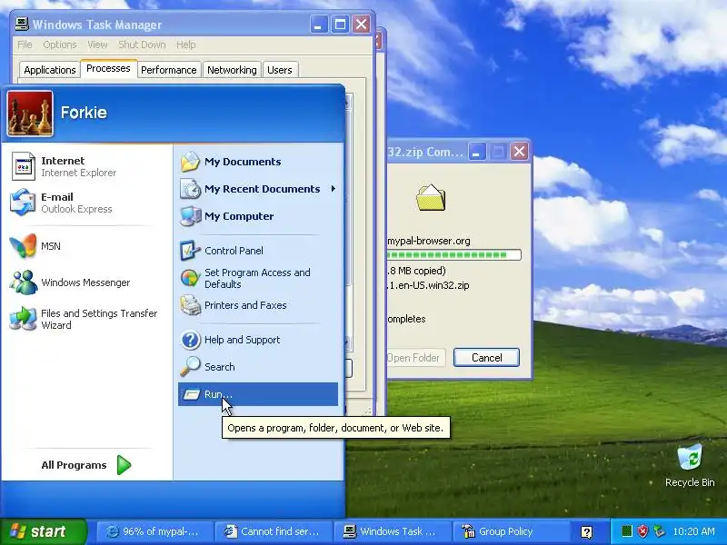Image resolution: width=727 pixels, height=545 pixels.
Task: Click the red security shield tray icon
Action: pos(642,531)
